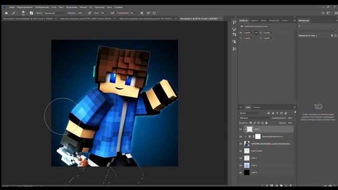Open the brush opacity percentage slider arrow
338x190 pixels.
coord(85,13)
